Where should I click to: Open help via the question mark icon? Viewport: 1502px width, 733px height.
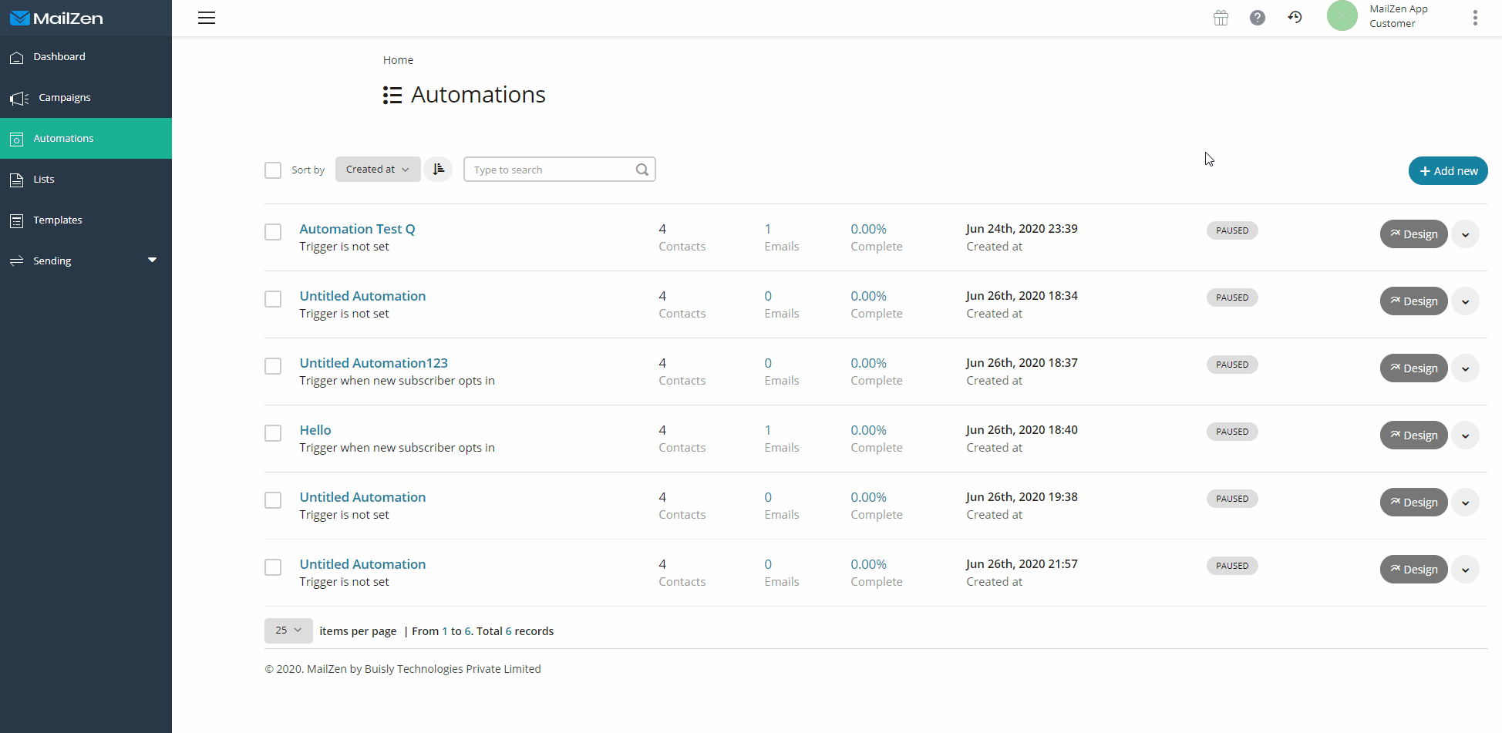pos(1258,17)
